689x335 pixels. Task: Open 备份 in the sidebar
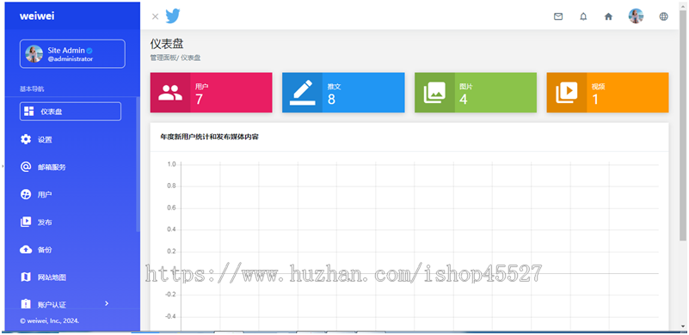coord(45,250)
